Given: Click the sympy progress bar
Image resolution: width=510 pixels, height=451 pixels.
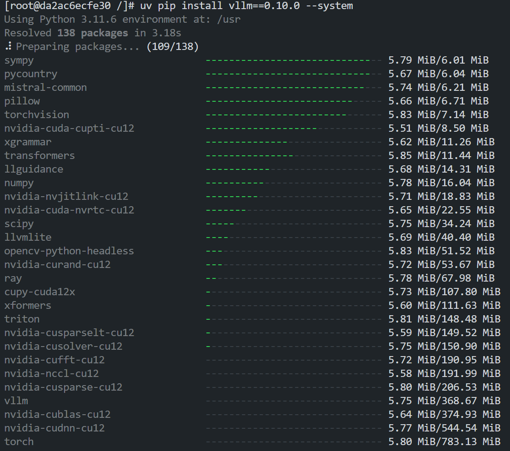Looking at the screenshot, I should coord(294,60).
